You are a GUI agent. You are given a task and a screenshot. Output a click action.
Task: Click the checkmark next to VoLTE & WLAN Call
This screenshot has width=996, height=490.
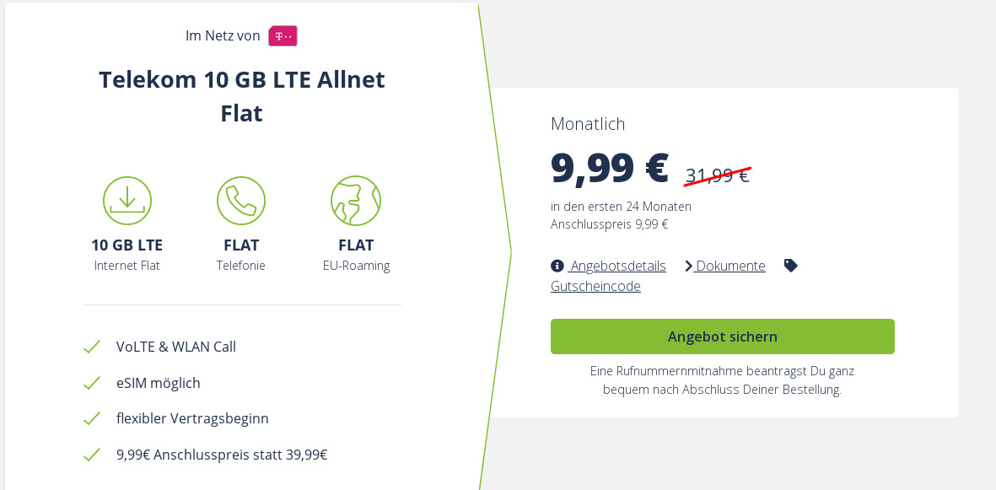click(x=92, y=347)
